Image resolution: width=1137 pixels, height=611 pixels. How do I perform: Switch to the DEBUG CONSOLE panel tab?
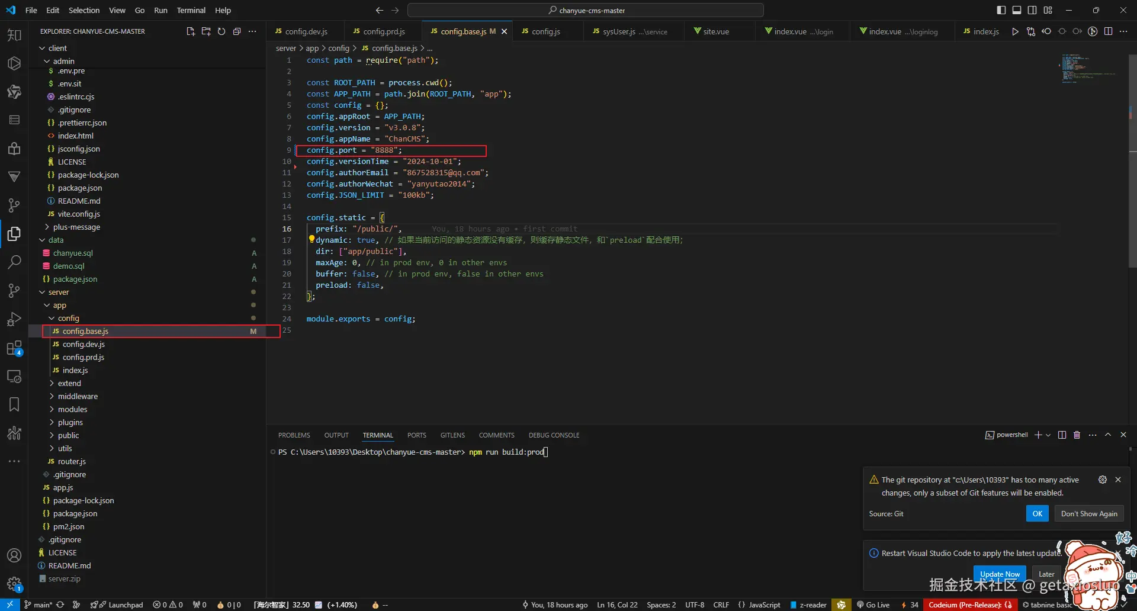coord(554,435)
